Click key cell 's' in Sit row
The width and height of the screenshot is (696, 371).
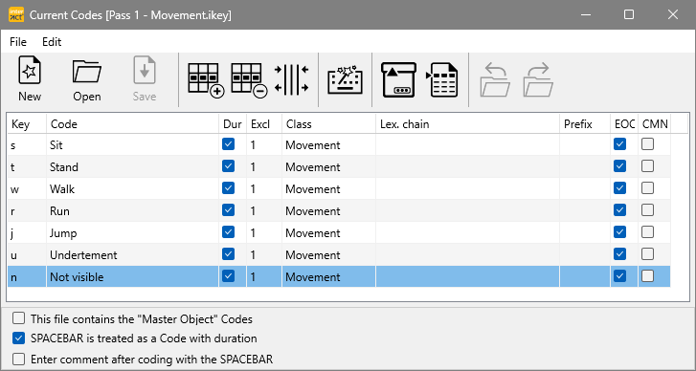(x=27, y=145)
